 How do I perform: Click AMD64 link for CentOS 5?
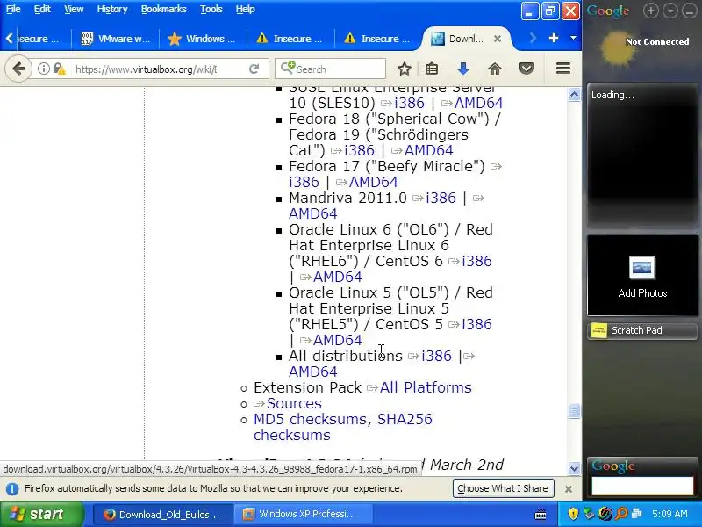click(338, 340)
